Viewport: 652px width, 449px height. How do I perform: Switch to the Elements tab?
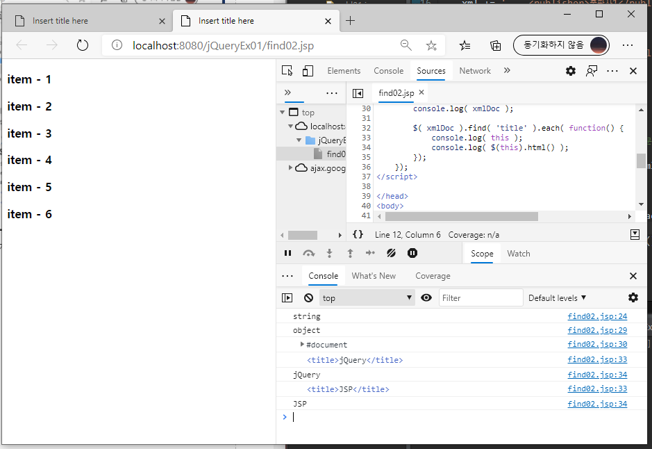pyautogui.click(x=344, y=71)
